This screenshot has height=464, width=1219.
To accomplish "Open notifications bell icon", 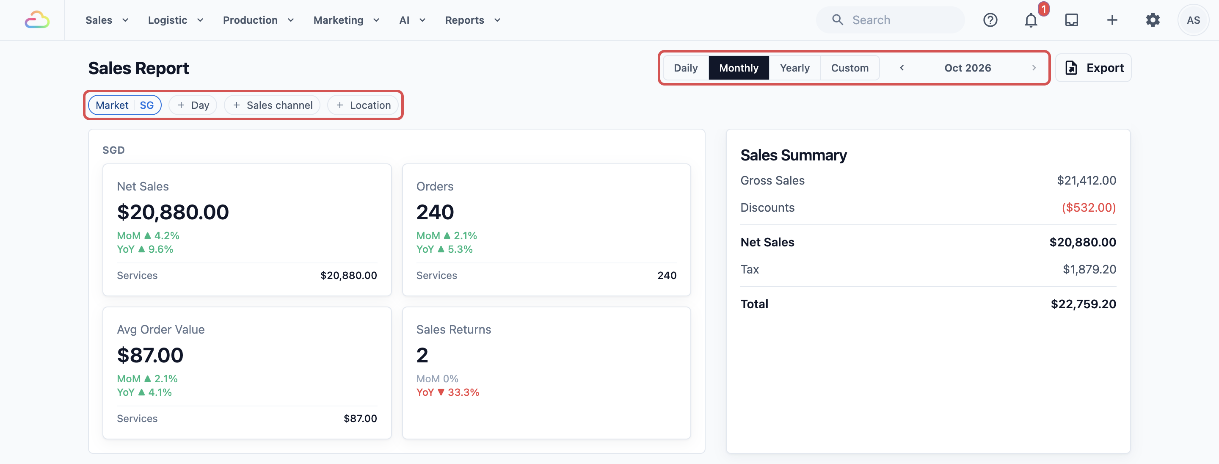I will point(1031,20).
